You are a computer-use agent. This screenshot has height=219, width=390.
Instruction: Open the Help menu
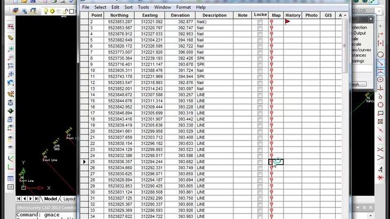200,7
